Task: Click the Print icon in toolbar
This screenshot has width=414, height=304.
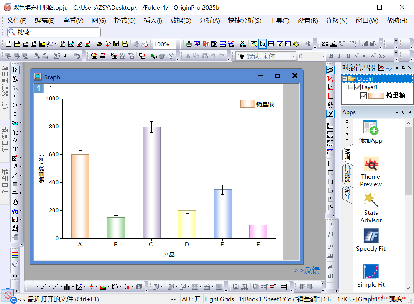Action: coord(189,44)
